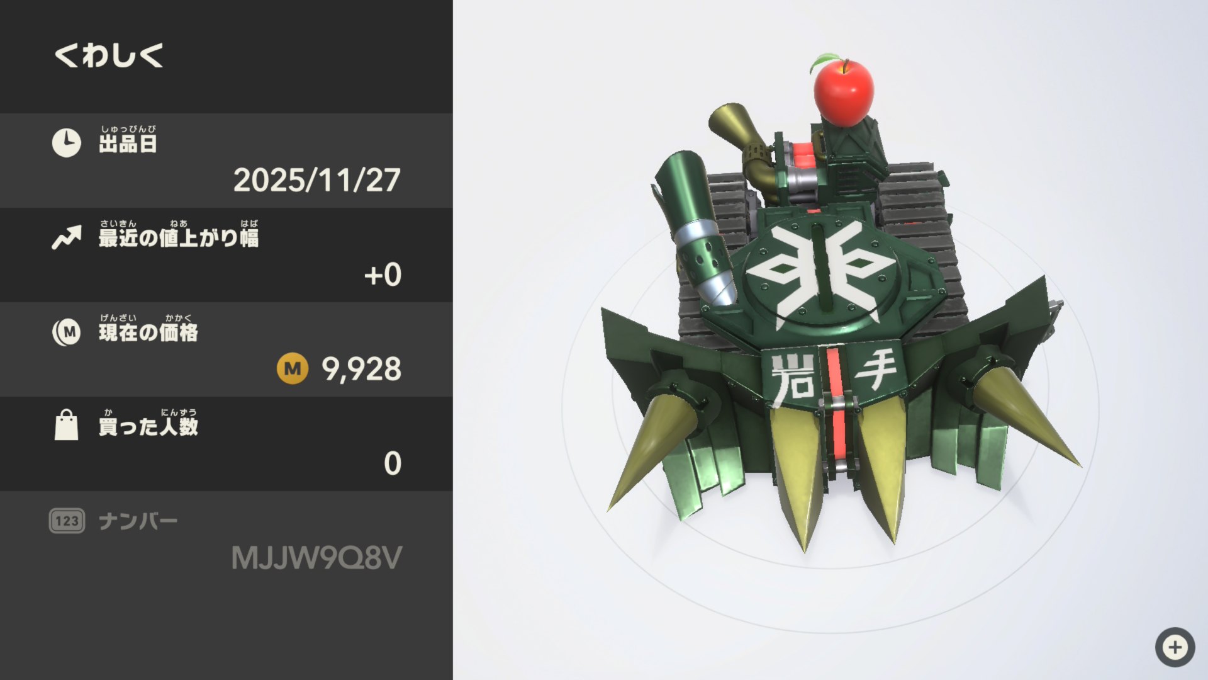Click the rising arrow price trend icon
Screen dimensions: 1208x680
coord(66,237)
